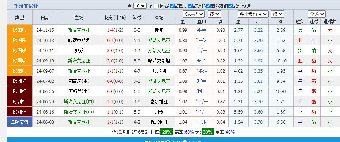340x142 pixels.
Task: Open the 1-4(1-2) score result
Action: (115, 30)
